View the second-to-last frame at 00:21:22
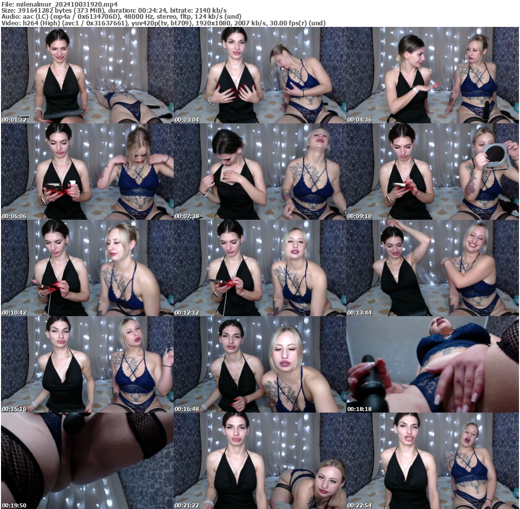The height and width of the screenshot is (509, 520). [x=259, y=462]
